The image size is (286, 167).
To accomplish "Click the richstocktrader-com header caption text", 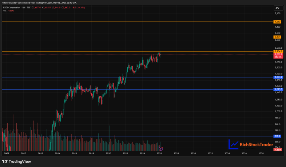I will (x=39, y=3).
